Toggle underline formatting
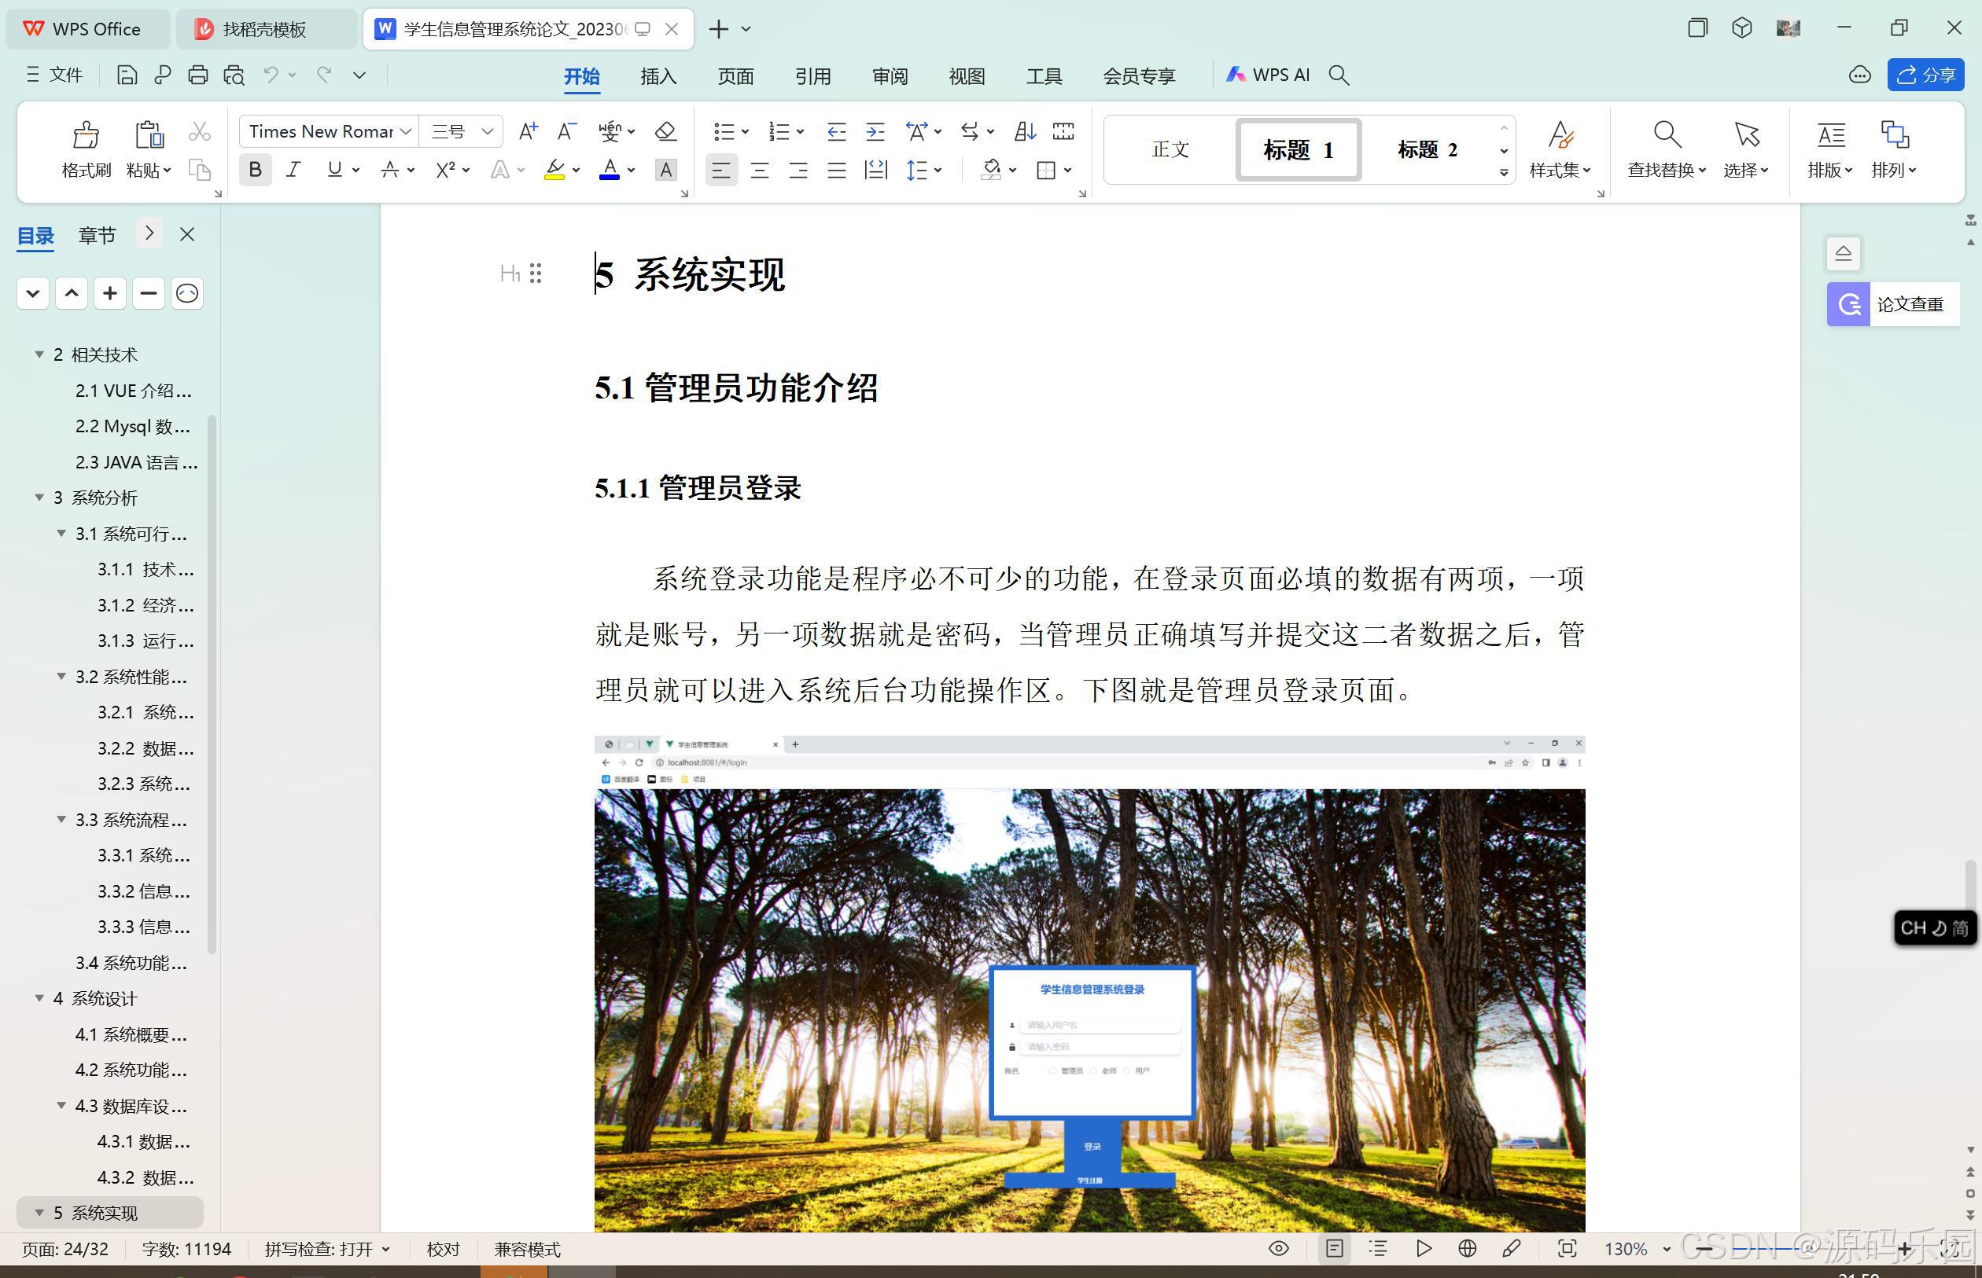Viewport: 1982px width, 1278px height. coord(337,170)
